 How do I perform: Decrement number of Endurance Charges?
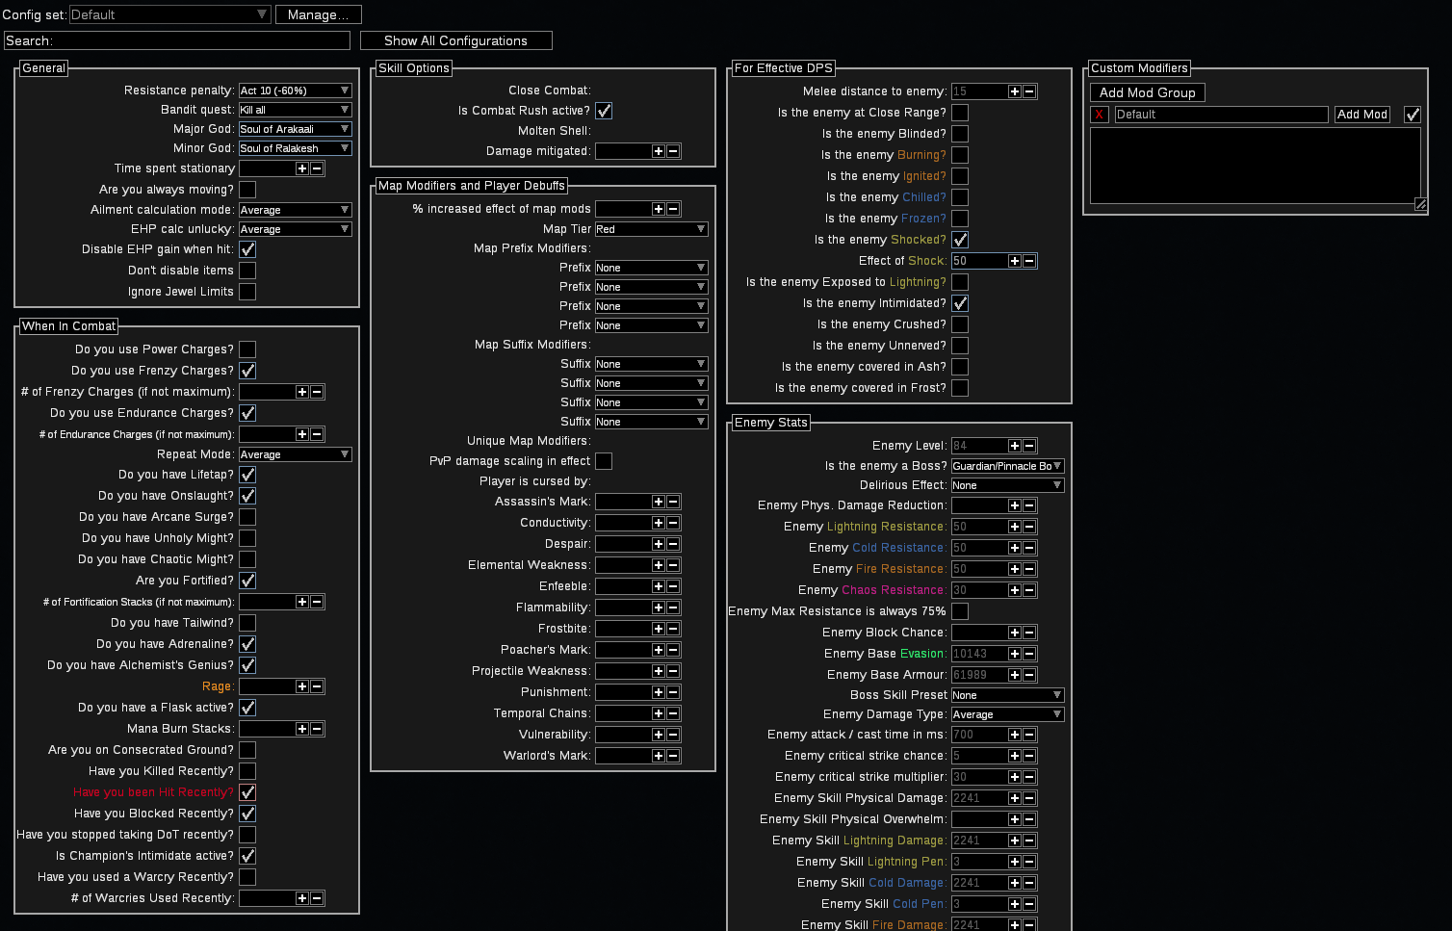(x=317, y=434)
